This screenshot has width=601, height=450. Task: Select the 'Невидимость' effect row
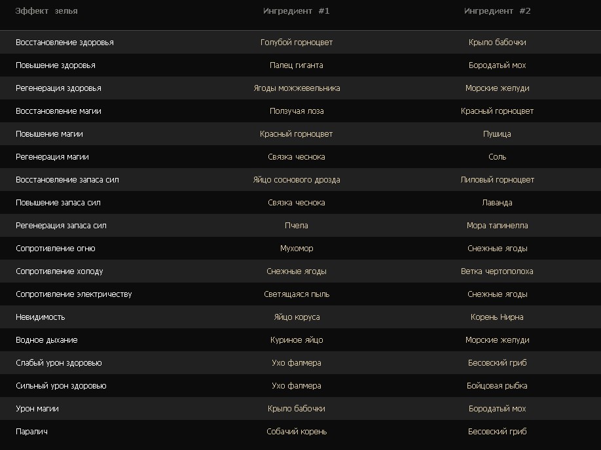40,317
